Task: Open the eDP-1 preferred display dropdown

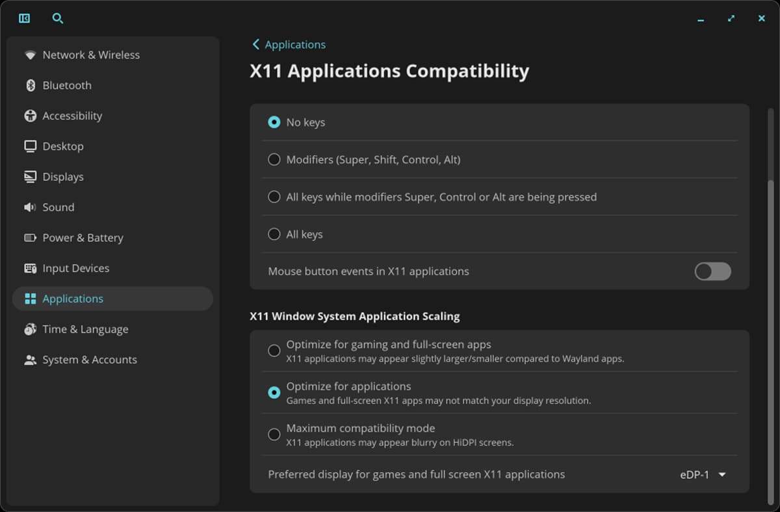Action: tap(703, 475)
